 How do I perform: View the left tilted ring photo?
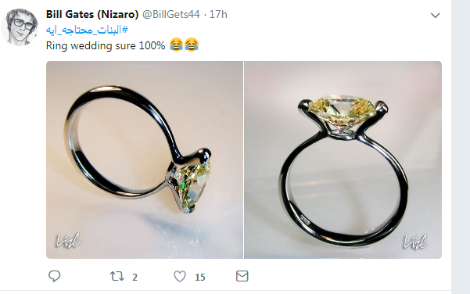pyautogui.click(x=145, y=160)
